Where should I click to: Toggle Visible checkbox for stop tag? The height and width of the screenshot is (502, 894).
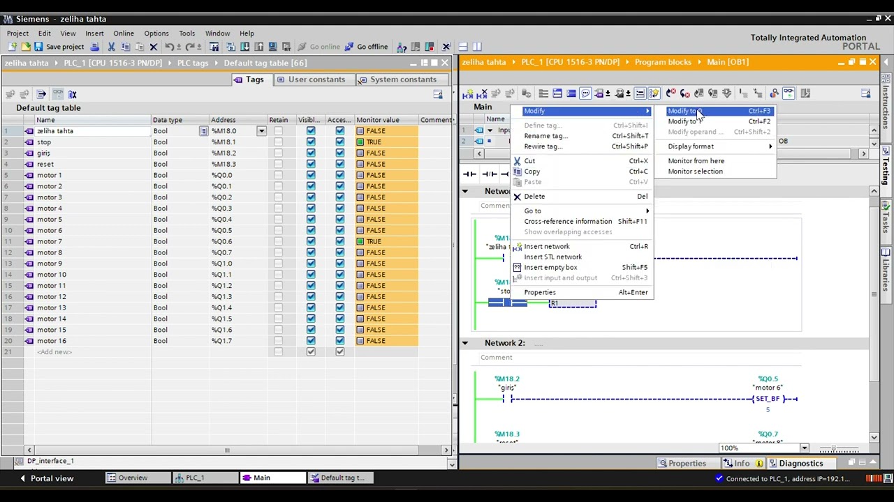tap(311, 142)
